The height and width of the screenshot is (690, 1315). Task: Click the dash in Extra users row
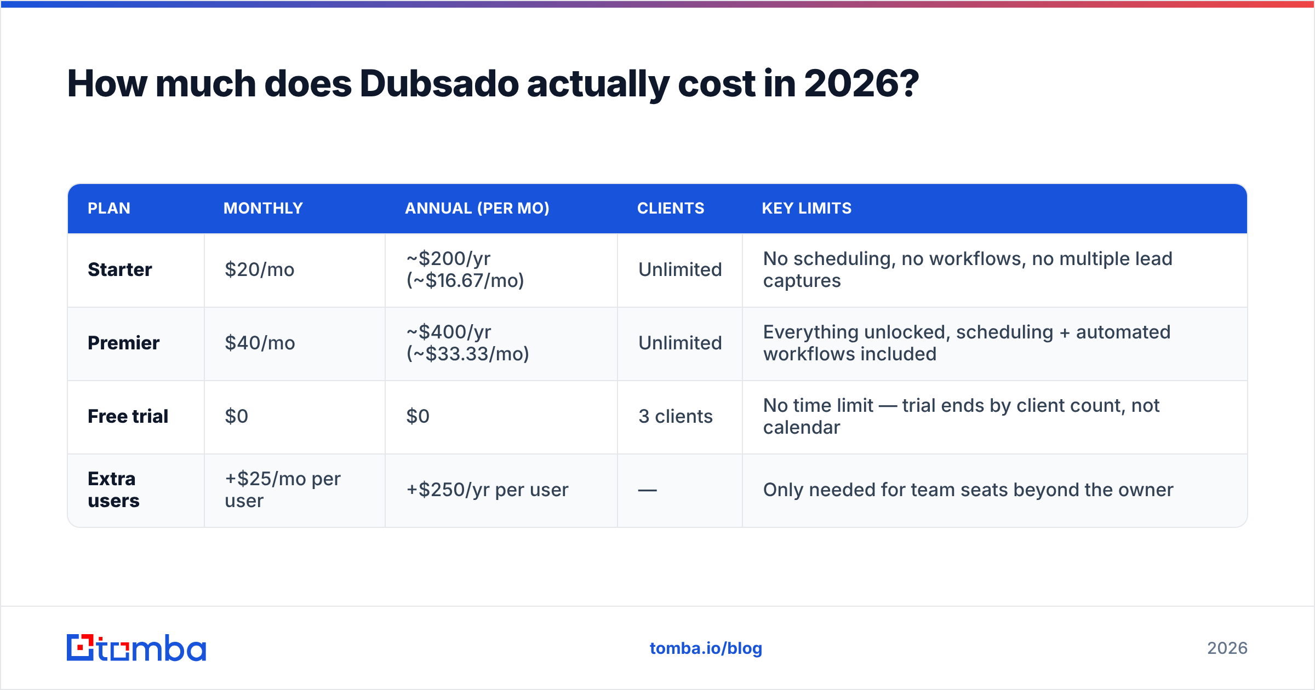647,490
